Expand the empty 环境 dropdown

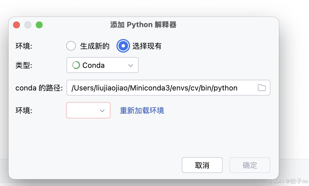[x=88, y=111]
